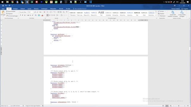
Task: Apply the Standard style from gallery
Action: click(x=73, y=14)
